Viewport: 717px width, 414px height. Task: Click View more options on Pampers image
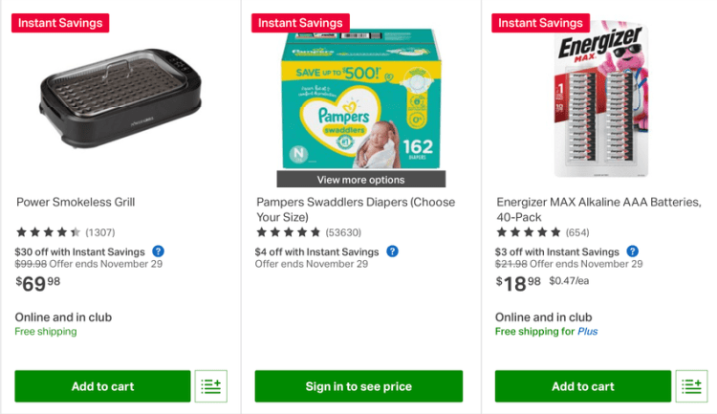[x=360, y=180]
